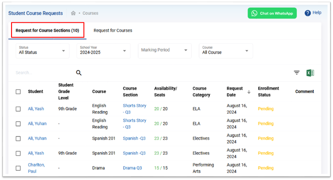Click the Help question mark icon
This screenshot has width=333, height=180.
(308, 13)
